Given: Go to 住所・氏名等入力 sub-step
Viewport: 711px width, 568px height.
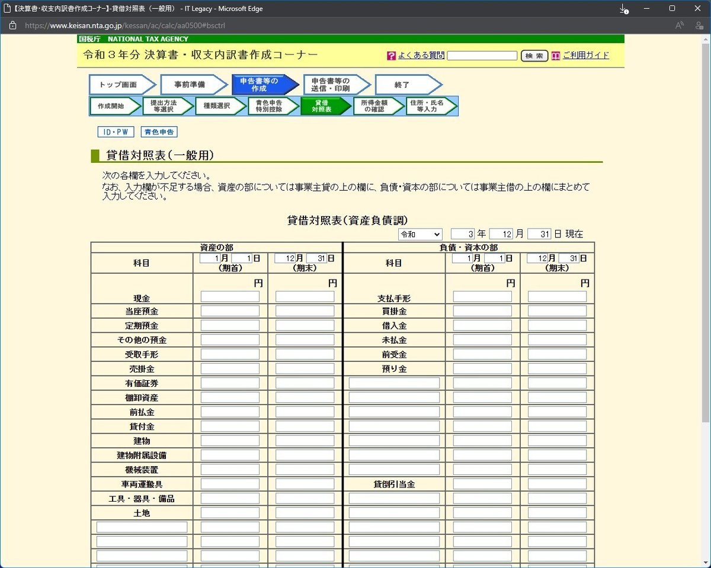Looking at the screenshot, I should [x=431, y=106].
